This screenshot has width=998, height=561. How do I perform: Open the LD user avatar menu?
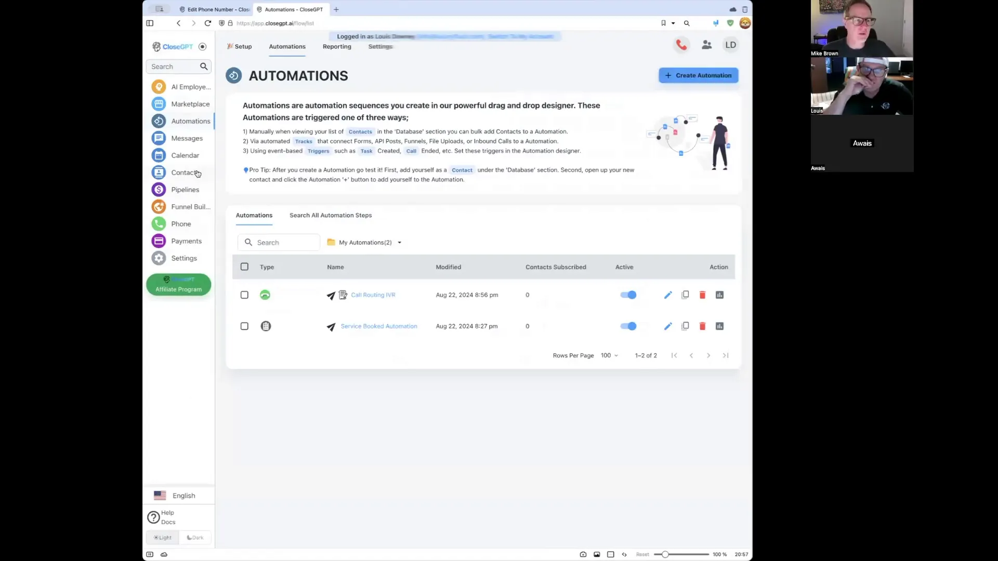tap(730, 45)
